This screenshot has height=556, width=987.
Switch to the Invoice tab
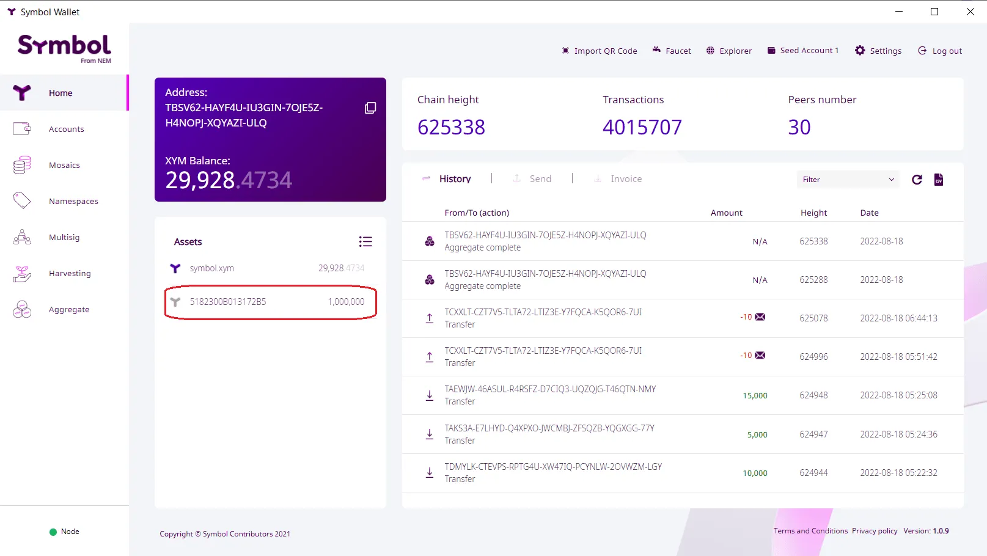618,179
